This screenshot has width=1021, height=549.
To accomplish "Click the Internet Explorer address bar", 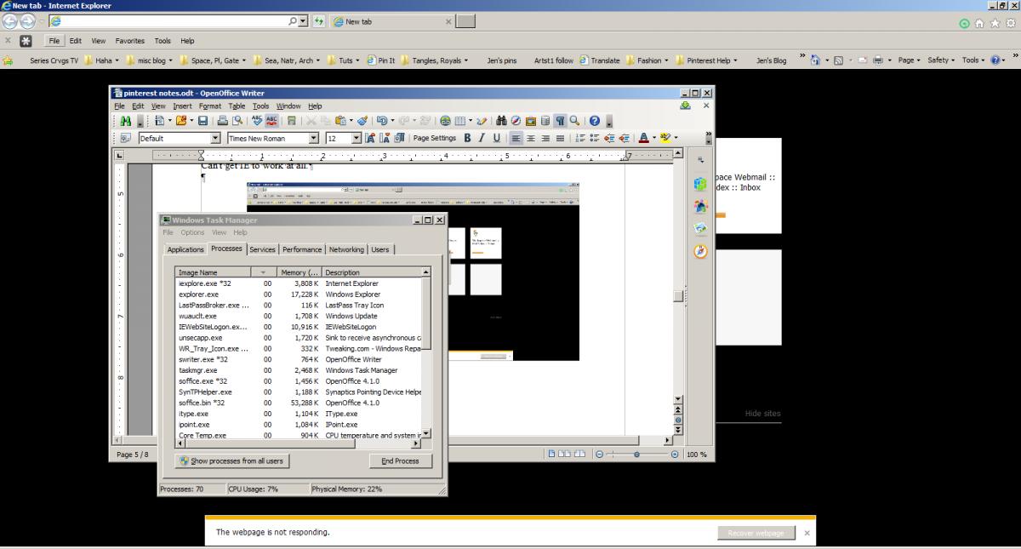I will tap(168, 20).
